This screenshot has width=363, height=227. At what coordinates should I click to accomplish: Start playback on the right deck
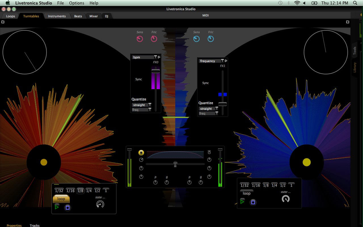click(242, 202)
